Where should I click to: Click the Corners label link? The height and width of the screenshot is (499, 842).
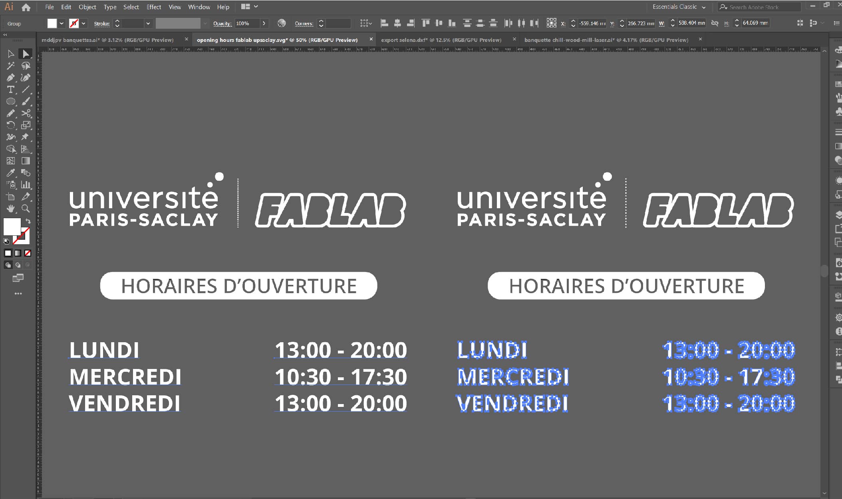[304, 24]
